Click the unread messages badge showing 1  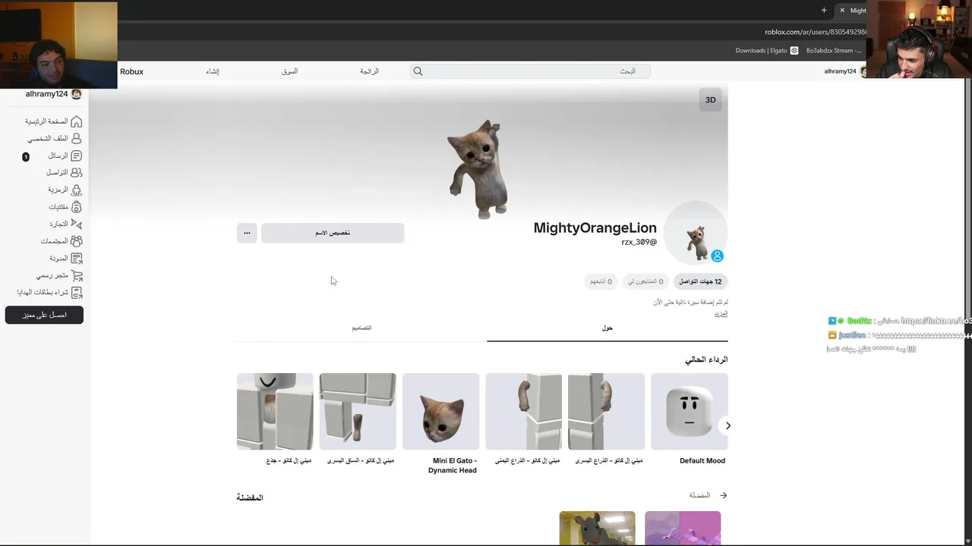click(26, 157)
